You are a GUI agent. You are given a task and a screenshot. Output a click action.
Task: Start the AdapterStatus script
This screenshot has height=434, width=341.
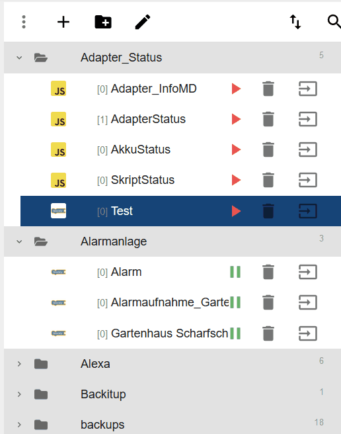click(x=236, y=119)
